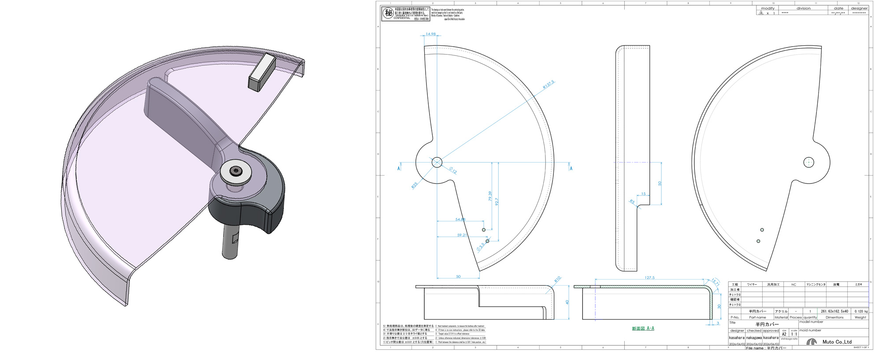Image resolution: width=875 pixels, height=352 pixels.
Task: Click the 54.83 horizontal dimension
Action: click(460, 219)
